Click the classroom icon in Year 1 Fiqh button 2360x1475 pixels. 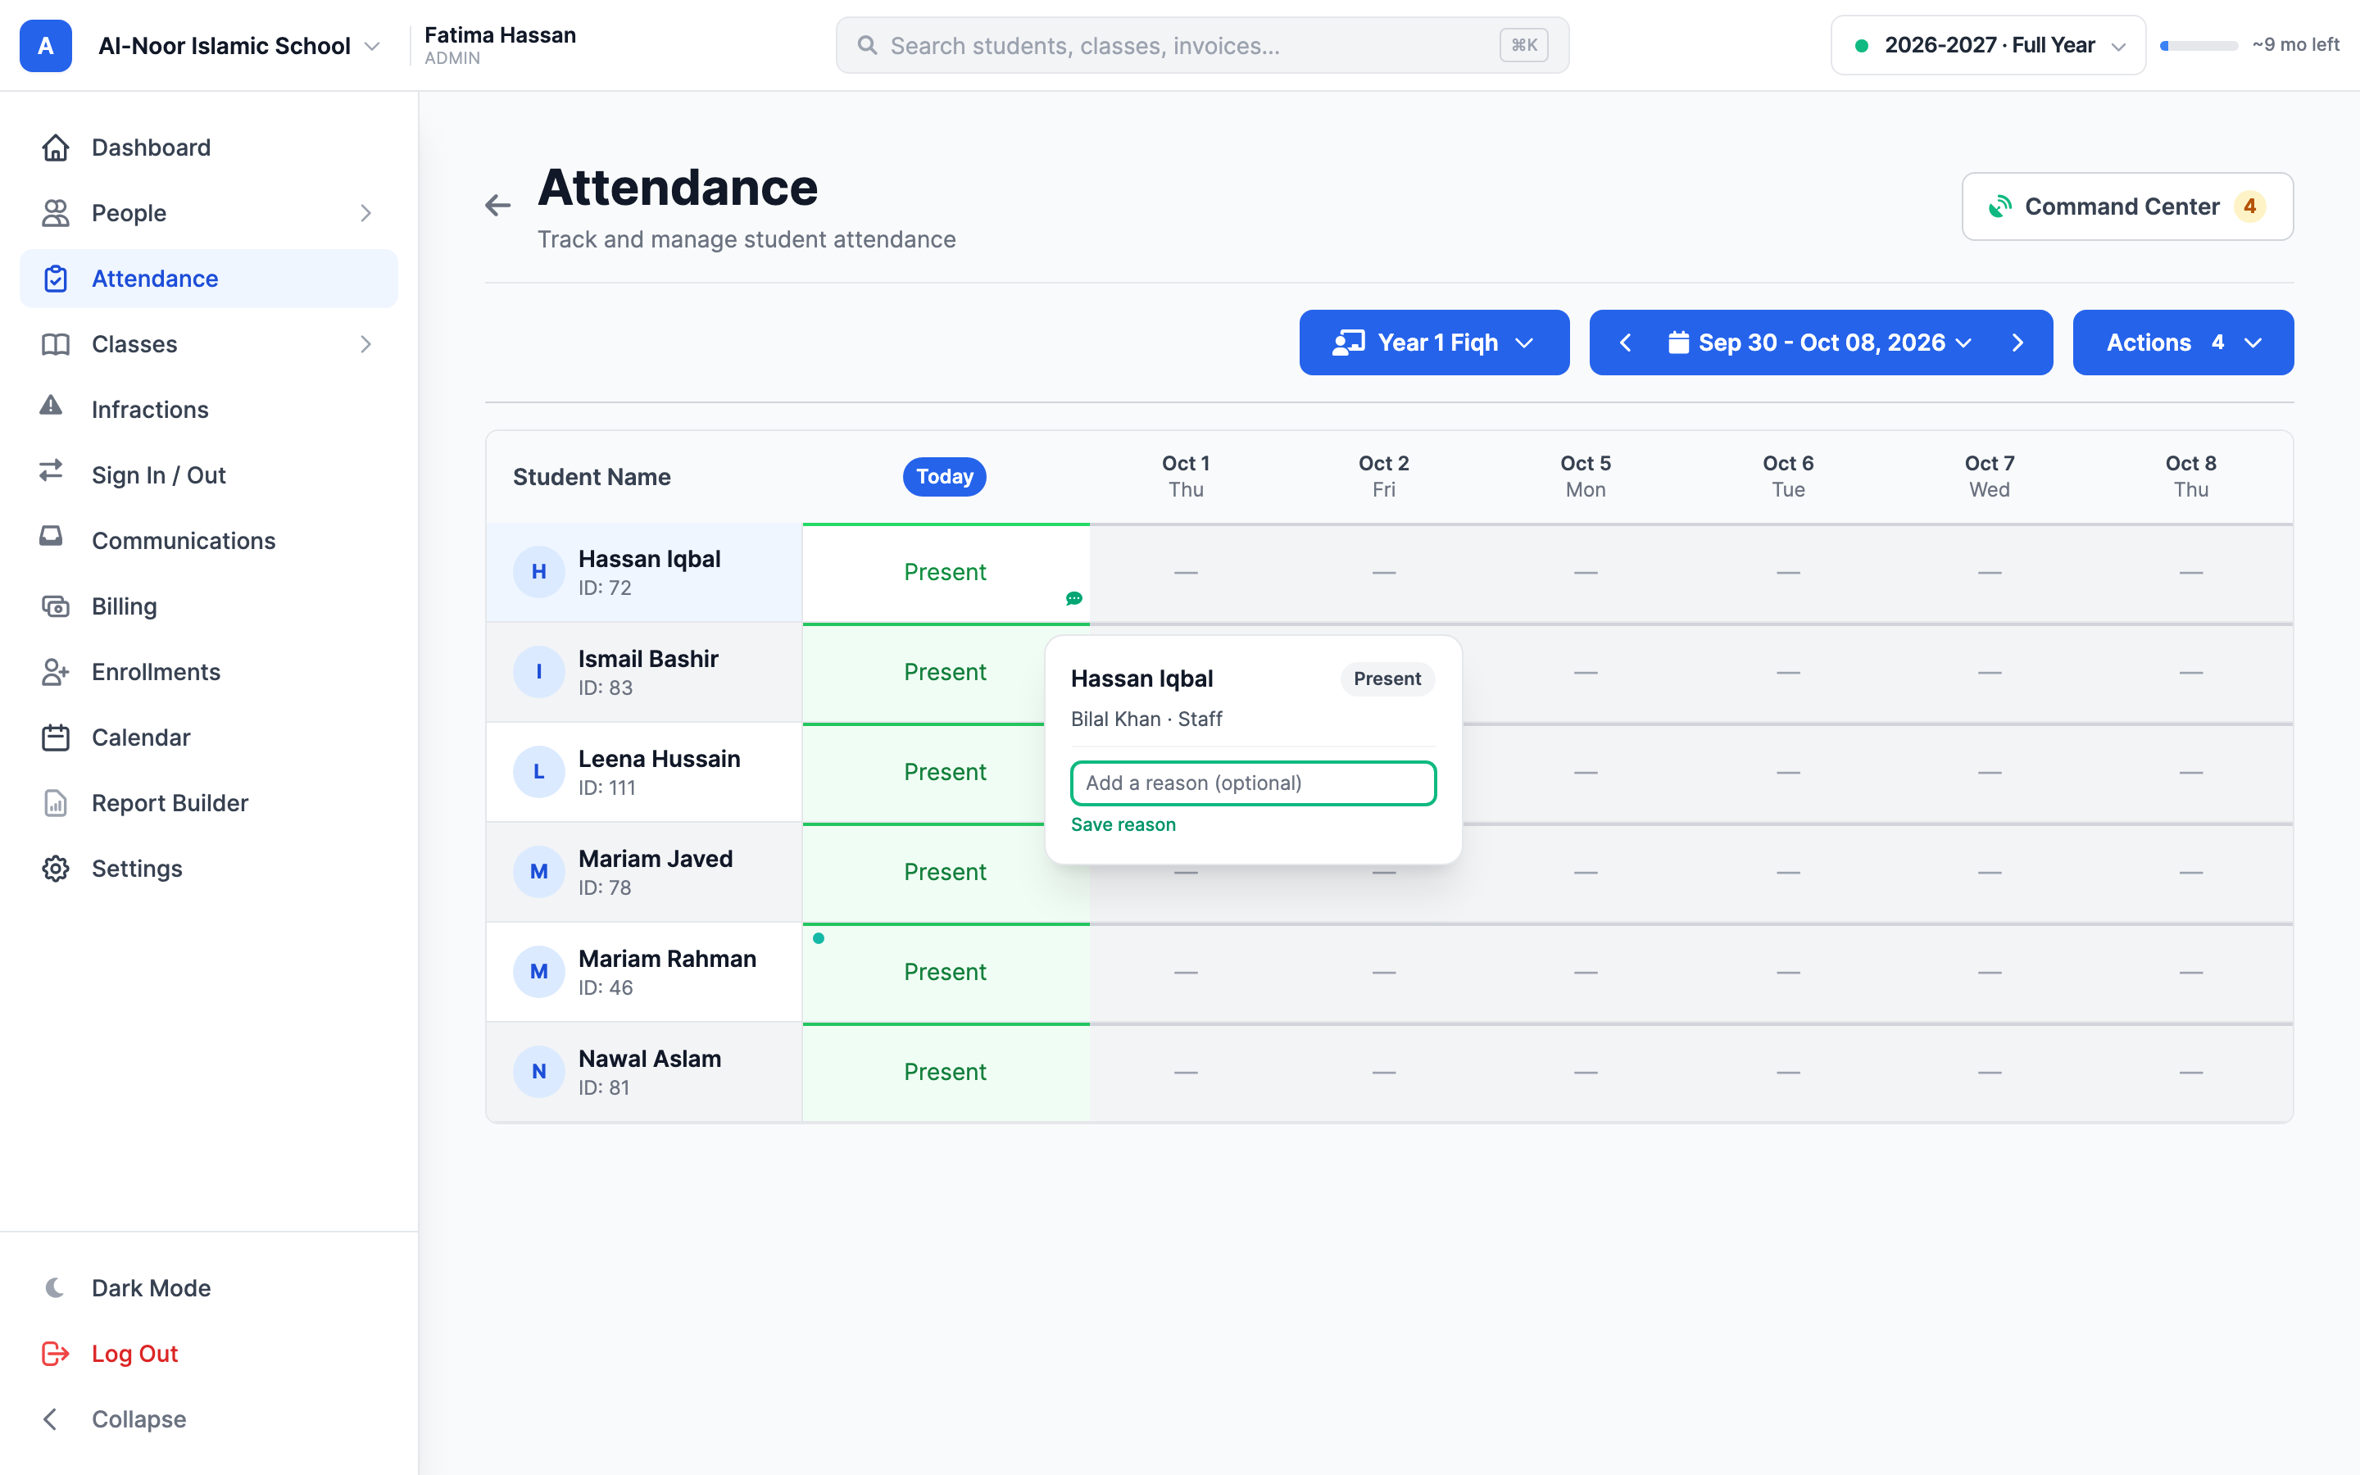[1349, 343]
